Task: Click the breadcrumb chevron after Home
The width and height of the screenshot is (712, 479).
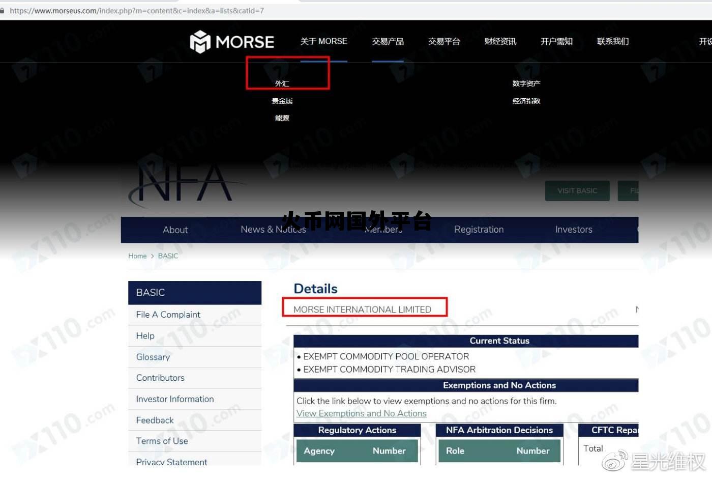Action: (x=152, y=256)
